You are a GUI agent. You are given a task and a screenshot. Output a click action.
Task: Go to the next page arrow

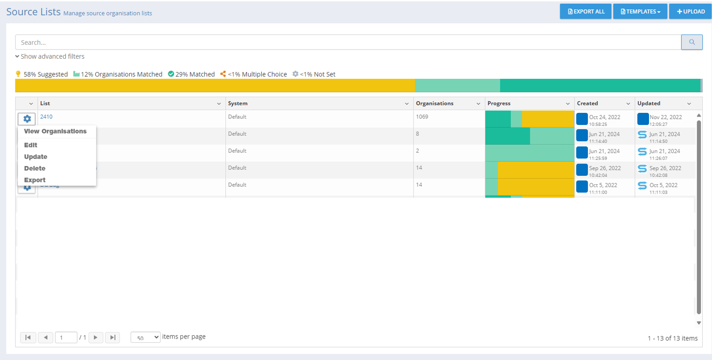point(95,338)
